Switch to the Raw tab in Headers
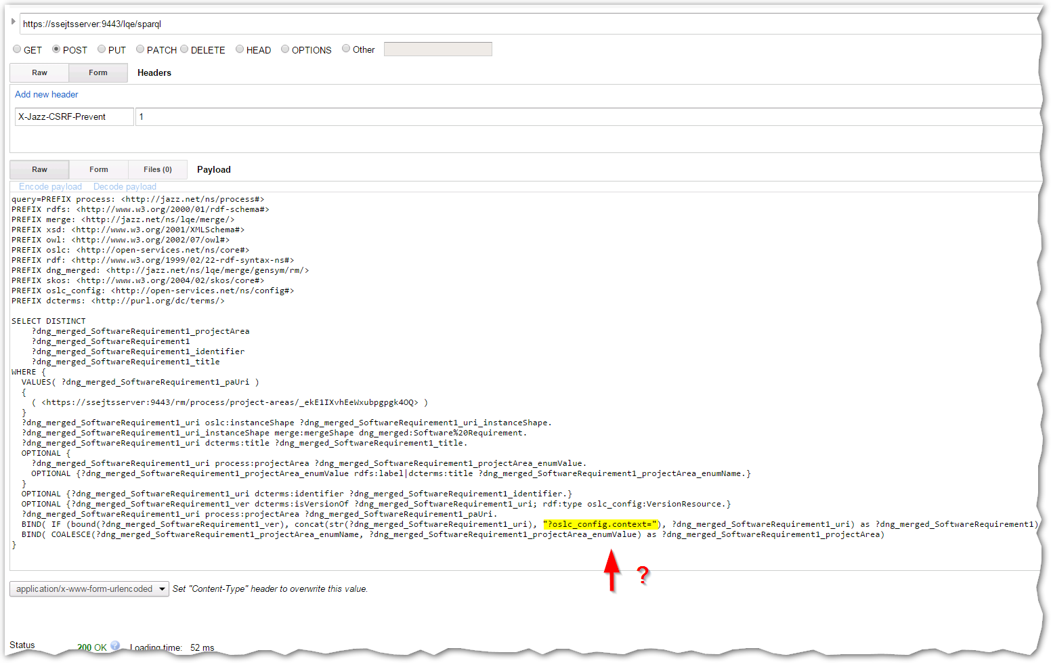The height and width of the screenshot is (663, 1051). pyautogui.click(x=39, y=73)
